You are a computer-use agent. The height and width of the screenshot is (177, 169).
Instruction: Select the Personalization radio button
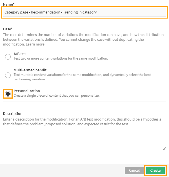(8, 94)
